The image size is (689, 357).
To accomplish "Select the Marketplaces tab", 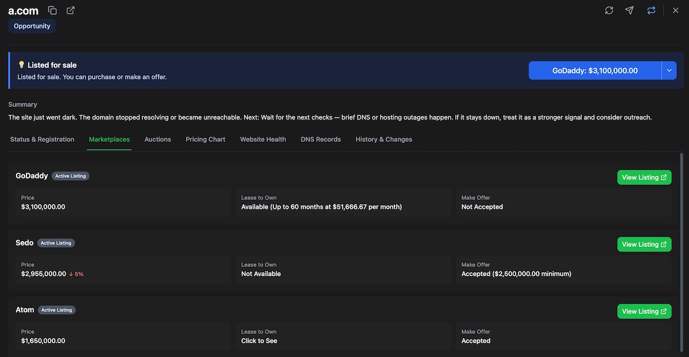I will tap(109, 139).
